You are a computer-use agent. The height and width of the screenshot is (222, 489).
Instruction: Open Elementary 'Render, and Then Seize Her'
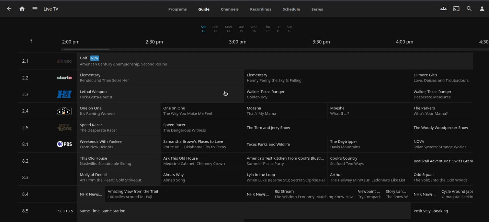[160, 78]
